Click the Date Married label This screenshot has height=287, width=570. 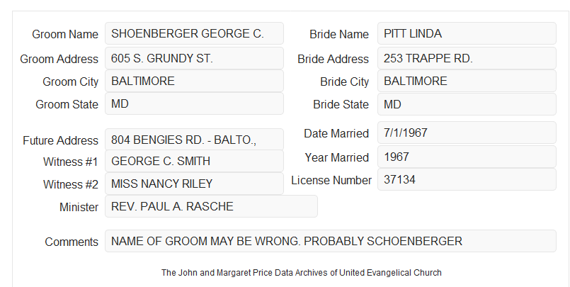pyautogui.click(x=336, y=133)
